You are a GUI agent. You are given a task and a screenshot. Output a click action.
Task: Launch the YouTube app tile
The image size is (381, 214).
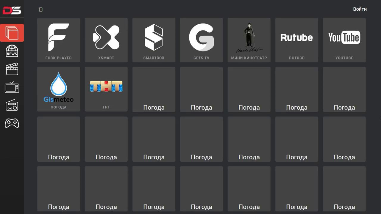pyautogui.click(x=344, y=40)
